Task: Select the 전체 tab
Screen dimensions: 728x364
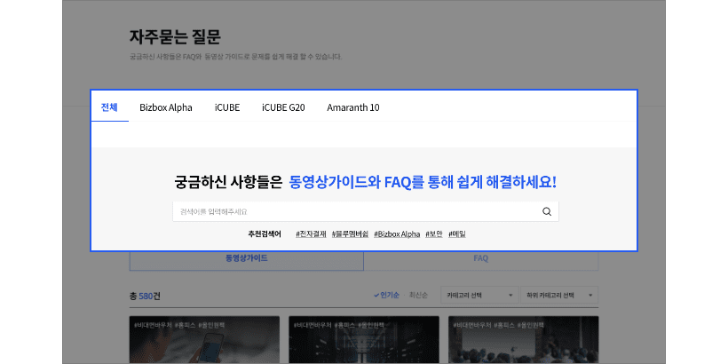Action: [x=109, y=107]
